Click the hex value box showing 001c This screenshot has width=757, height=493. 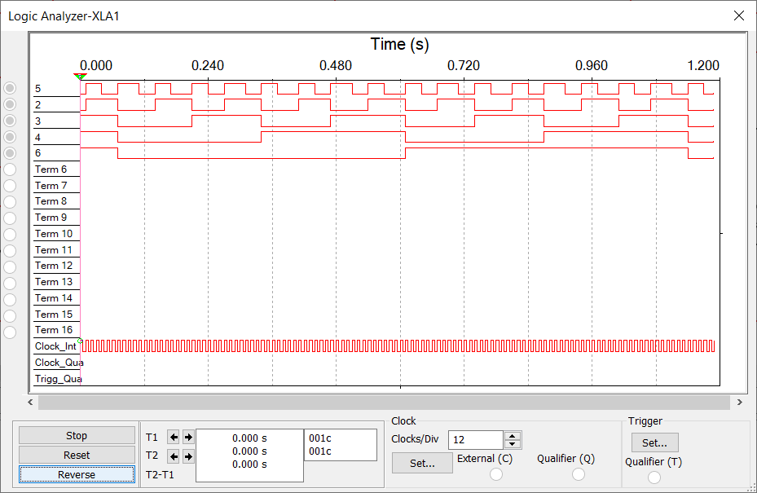[x=341, y=445]
